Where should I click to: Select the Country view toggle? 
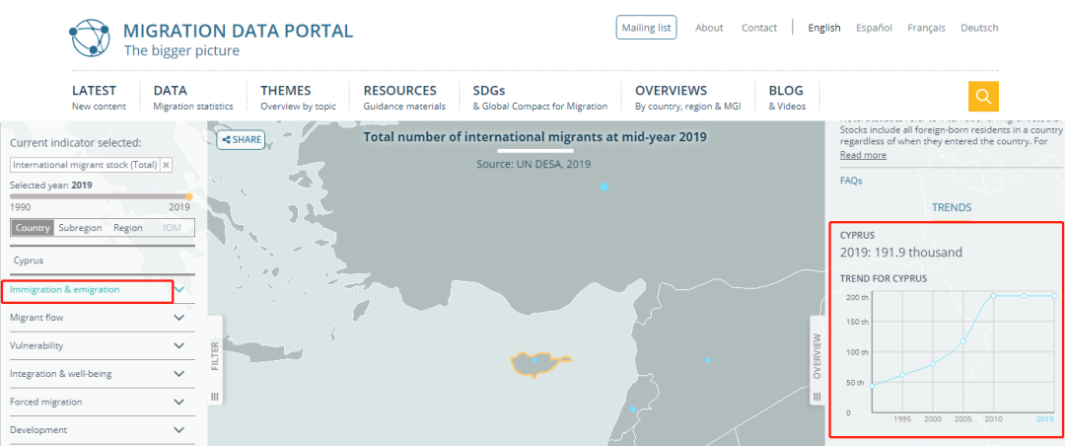point(33,228)
